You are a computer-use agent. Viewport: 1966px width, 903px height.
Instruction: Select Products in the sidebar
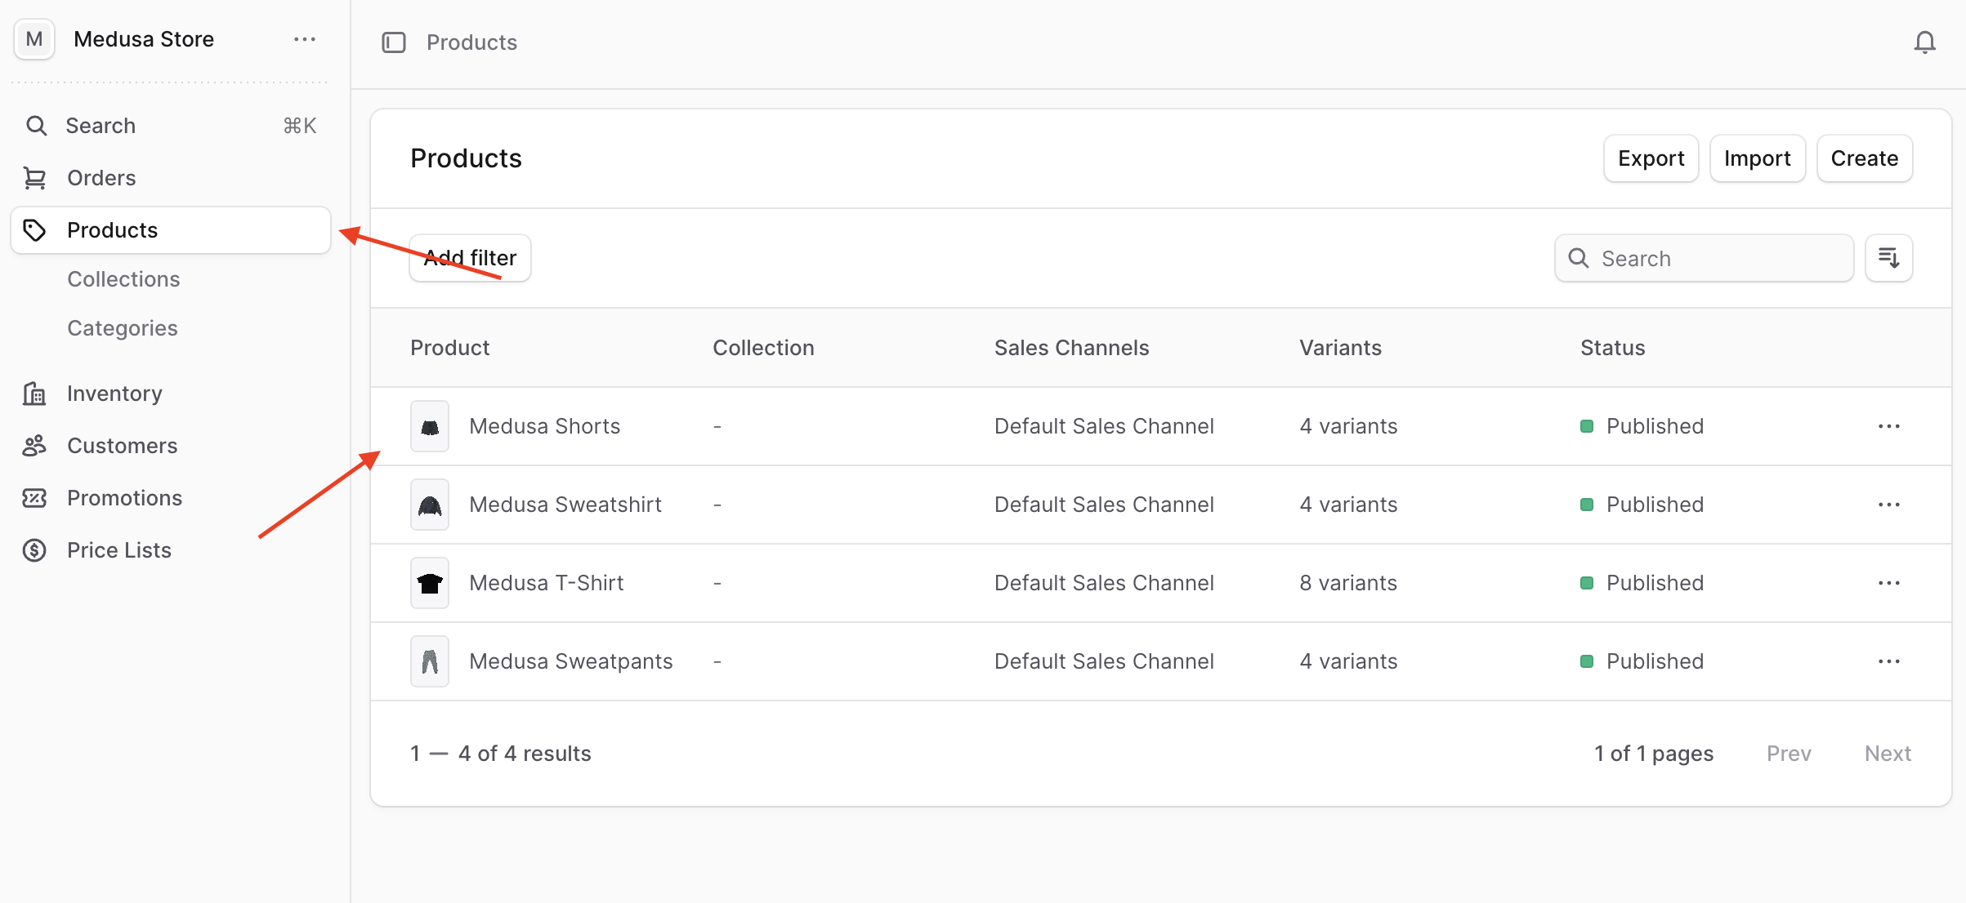click(x=171, y=230)
